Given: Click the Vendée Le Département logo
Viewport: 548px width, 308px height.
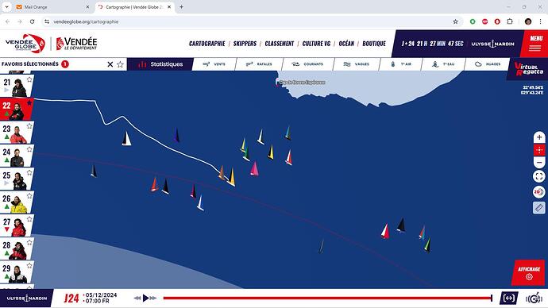Looking at the screenshot, I should coord(76,44).
